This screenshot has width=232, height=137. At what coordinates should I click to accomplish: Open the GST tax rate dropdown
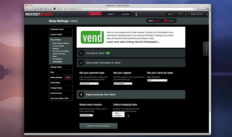click(157, 80)
